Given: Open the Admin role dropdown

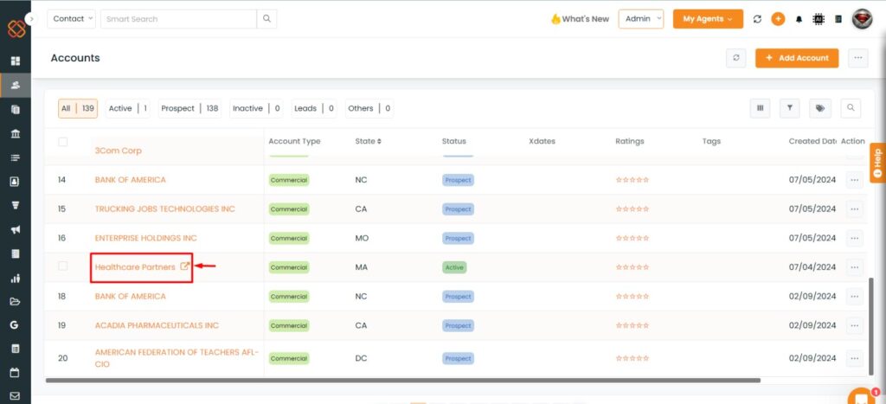Looking at the screenshot, I should tap(641, 19).
